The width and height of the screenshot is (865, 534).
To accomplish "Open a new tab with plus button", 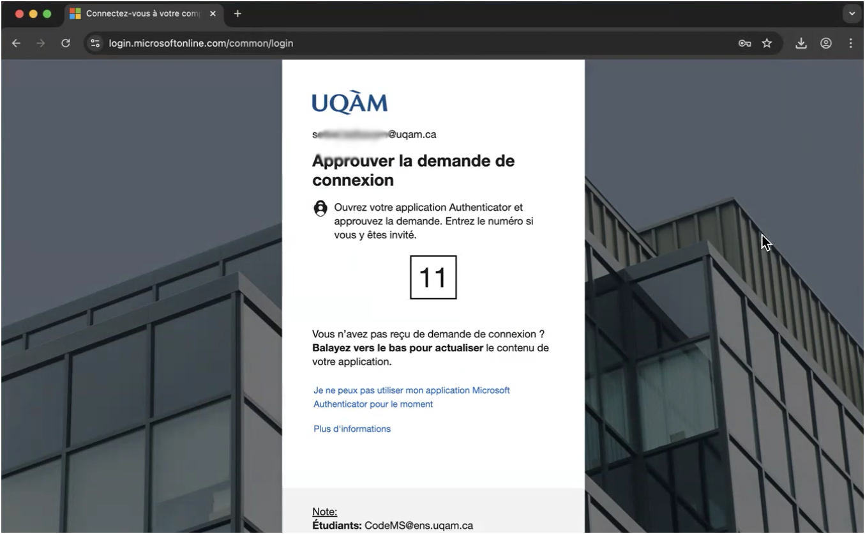I will point(237,13).
